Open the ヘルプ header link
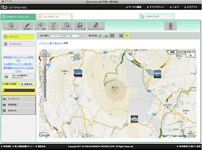 pyautogui.click(x=175, y=7)
